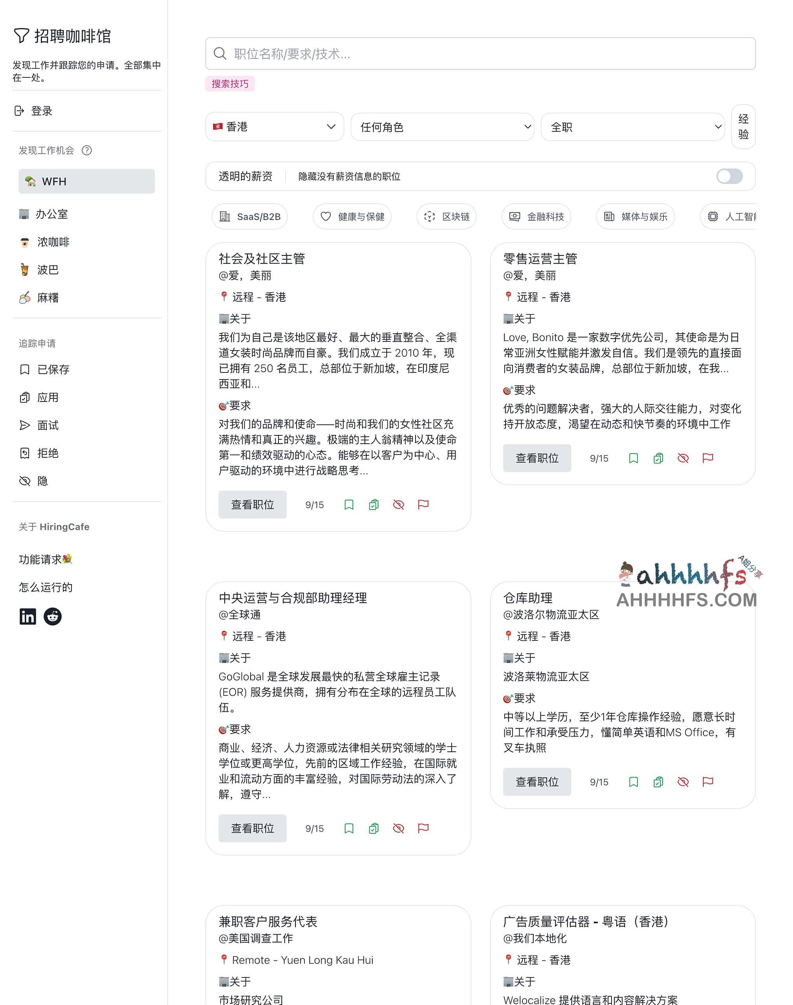Expand the 任何角色 role dropdown
The height and width of the screenshot is (1005, 793).
coord(441,127)
